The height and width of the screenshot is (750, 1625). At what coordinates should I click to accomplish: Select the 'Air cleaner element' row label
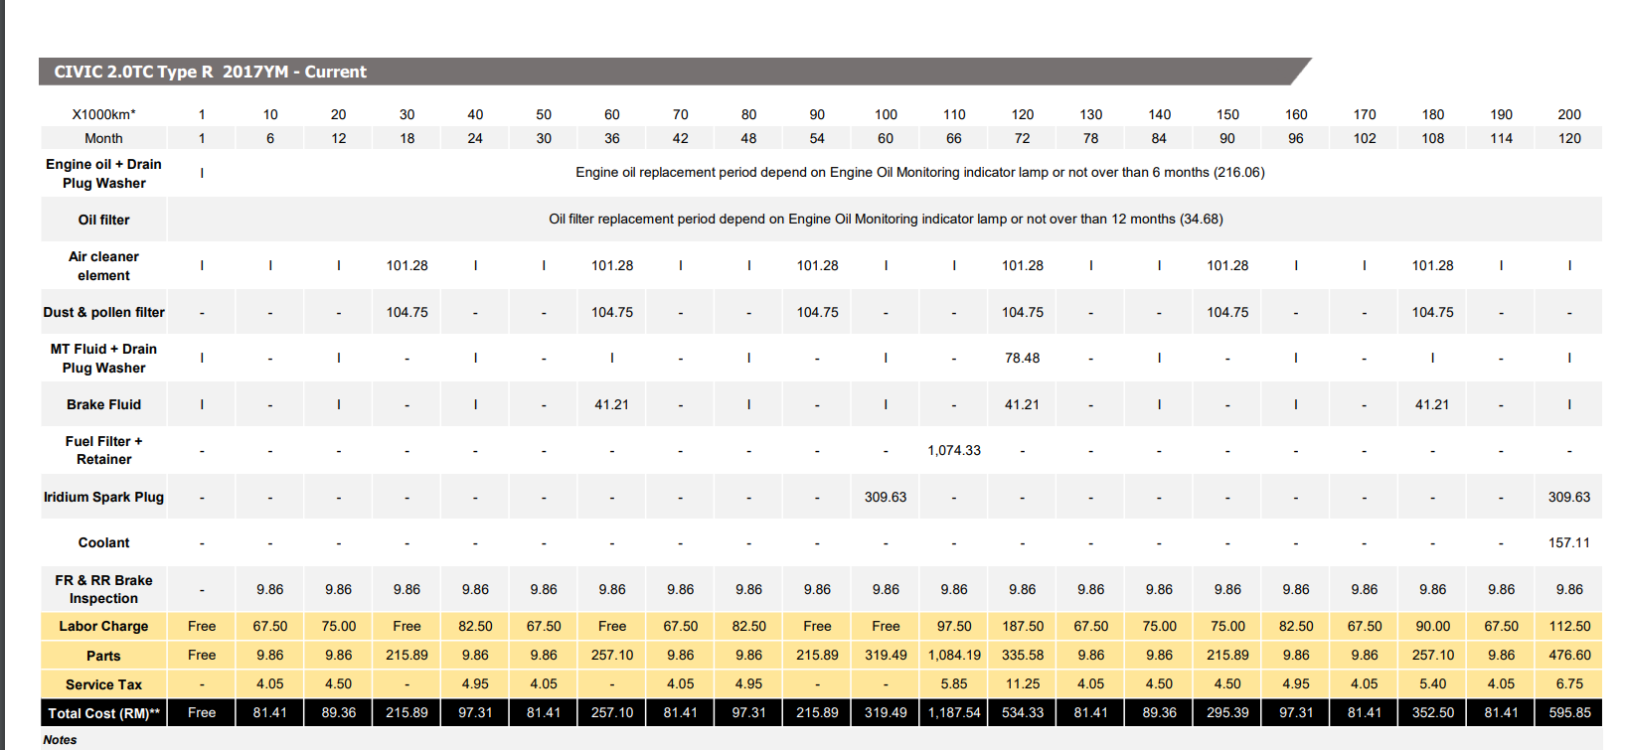(x=103, y=265)
